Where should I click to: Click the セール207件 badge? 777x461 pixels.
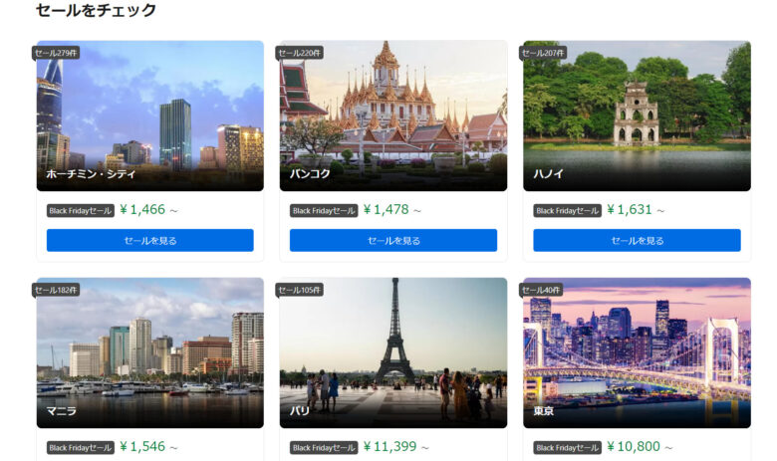click(543, 53)
